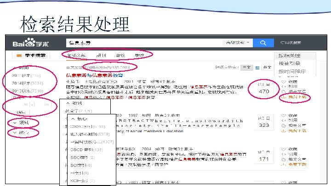
Task: Select SCIE索引 in the 核心 list
Action: [x=83, y=181]
